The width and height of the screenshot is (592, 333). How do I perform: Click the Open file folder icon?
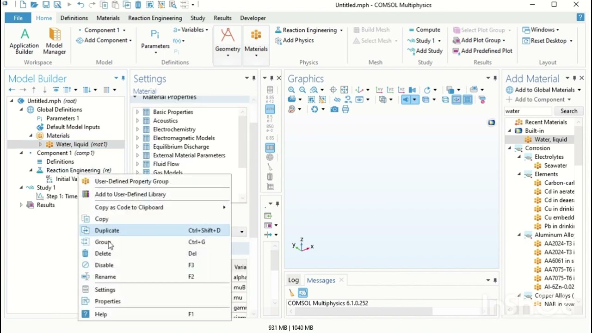[x=34, y=5]
